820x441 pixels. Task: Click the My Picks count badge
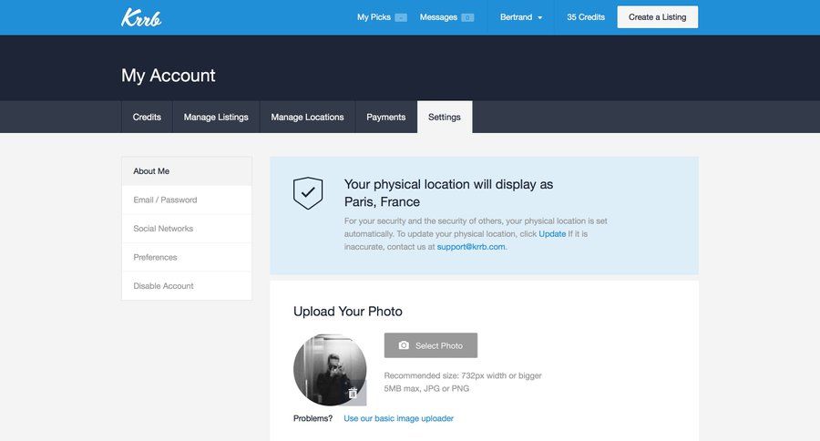pos(401,17)
